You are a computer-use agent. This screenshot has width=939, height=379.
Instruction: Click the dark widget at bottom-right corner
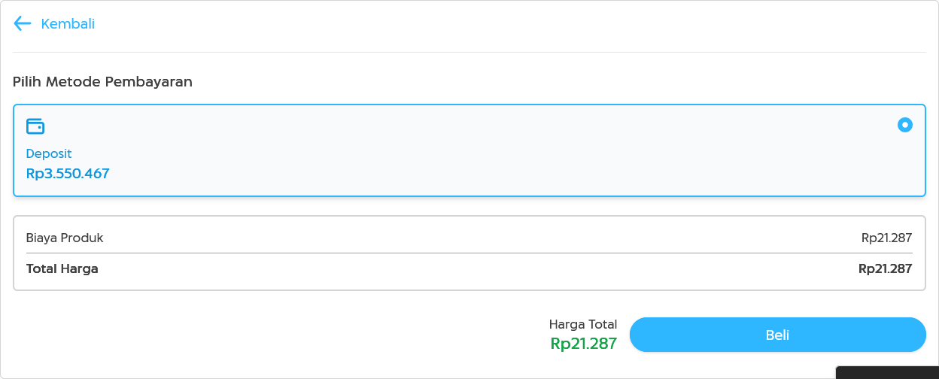(886, 372)
